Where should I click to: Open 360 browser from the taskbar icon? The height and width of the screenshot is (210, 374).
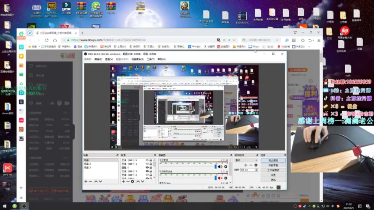[14, 206]
